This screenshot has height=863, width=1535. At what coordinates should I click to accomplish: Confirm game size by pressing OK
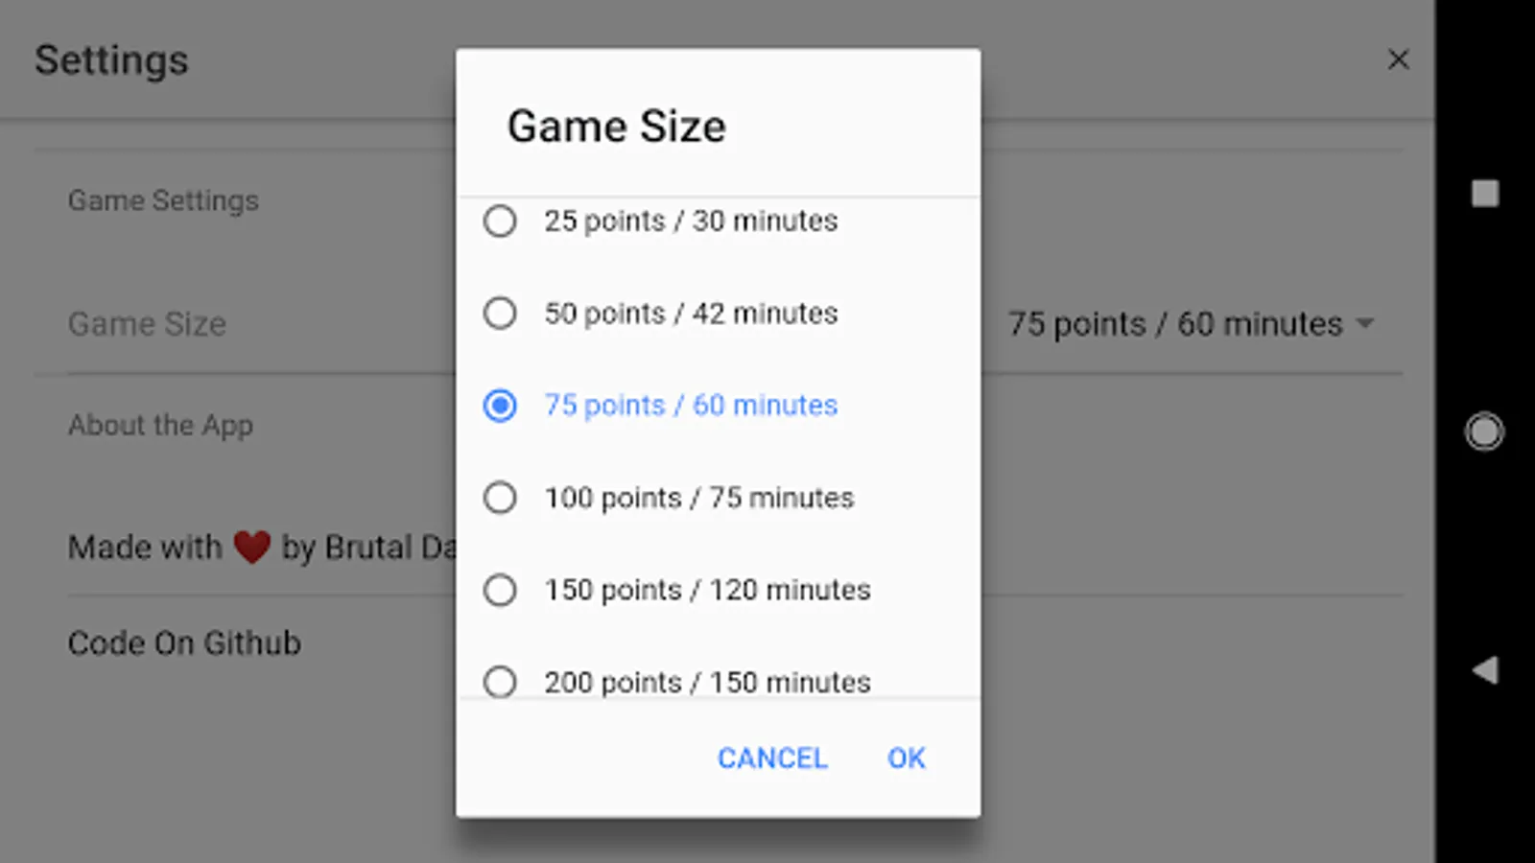905,758
